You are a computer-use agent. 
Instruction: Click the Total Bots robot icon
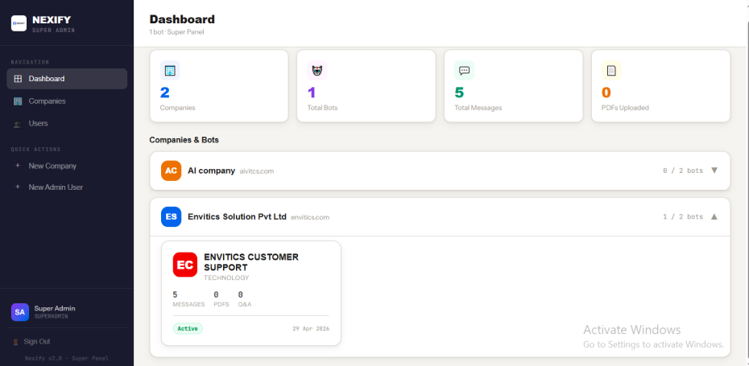pyautogui.click(x=317, y=71)
